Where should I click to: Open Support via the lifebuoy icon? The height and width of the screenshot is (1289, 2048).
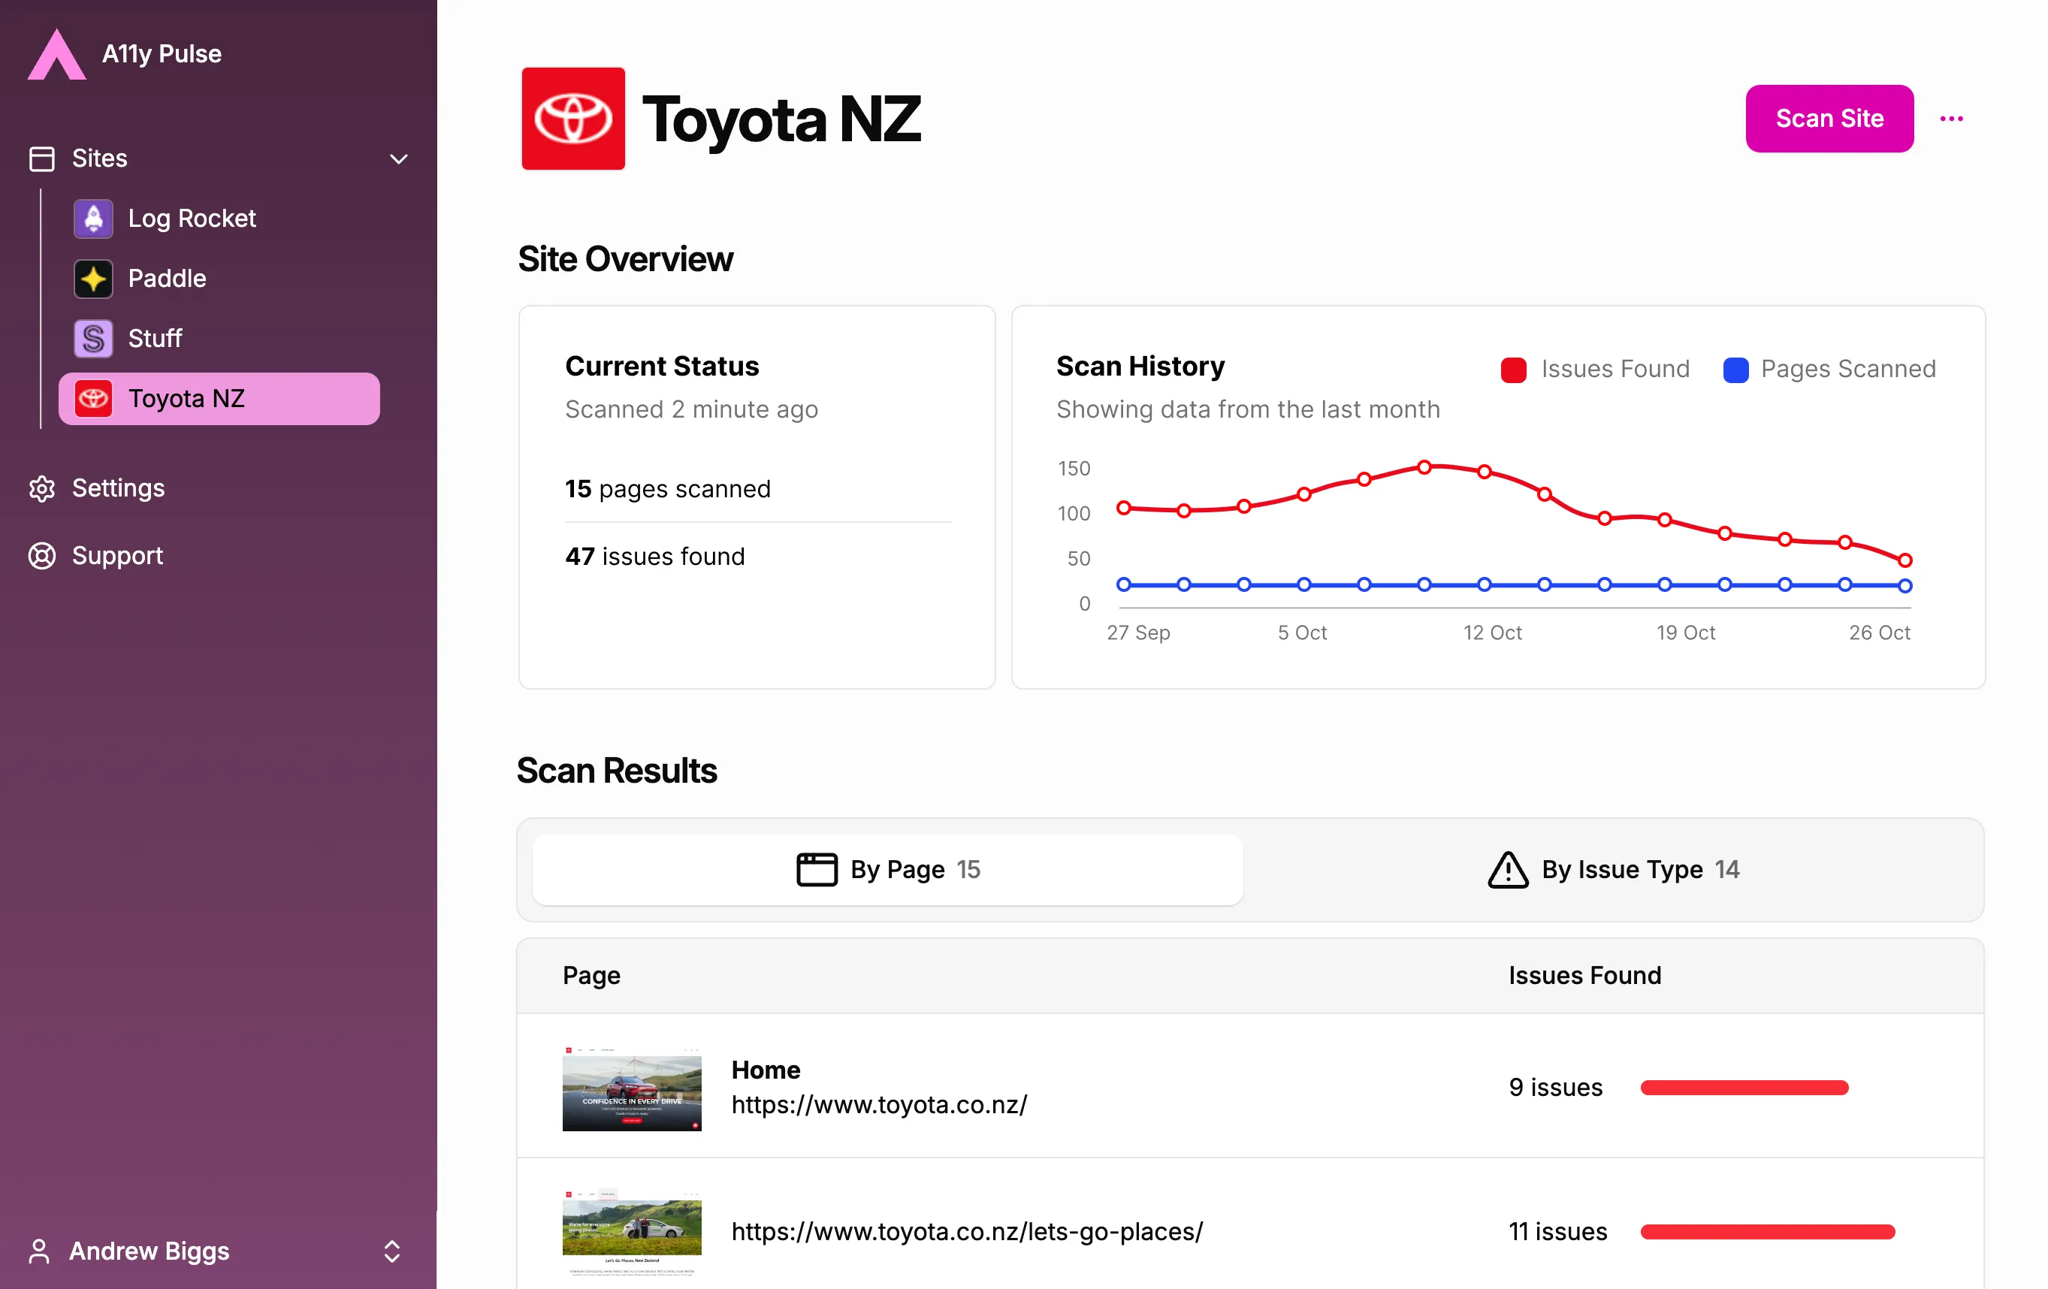coord(41,555)
